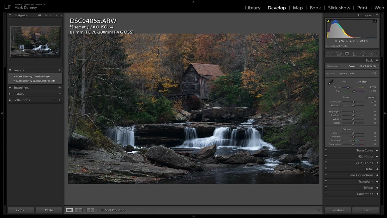Add a new collection with plus icon
This screenshot has width=387, height=218.
coord(60,100)
